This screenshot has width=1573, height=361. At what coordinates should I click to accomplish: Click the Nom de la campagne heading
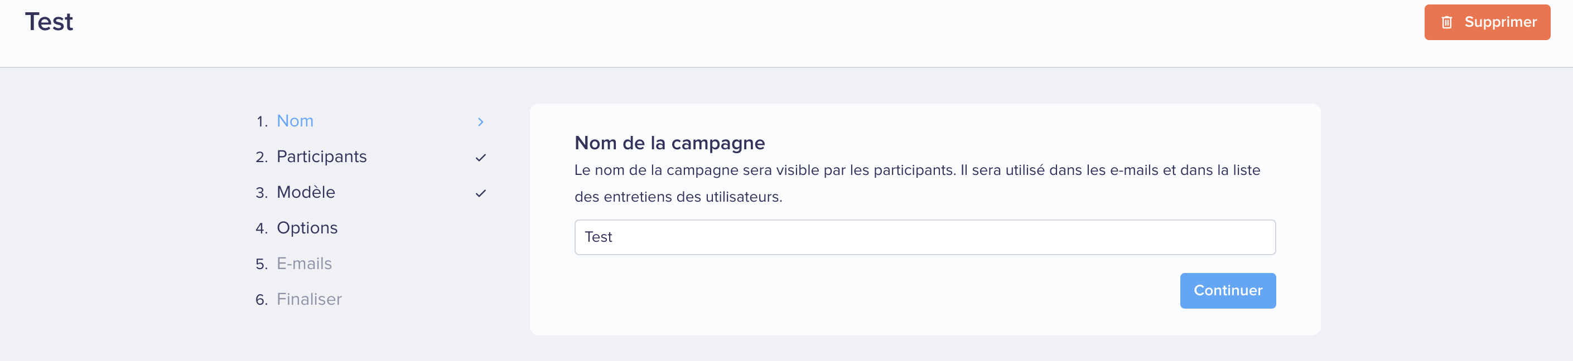669,143
